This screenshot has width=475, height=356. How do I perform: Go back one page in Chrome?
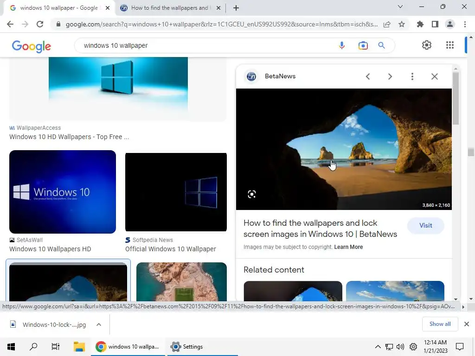[x=10, y=24]
